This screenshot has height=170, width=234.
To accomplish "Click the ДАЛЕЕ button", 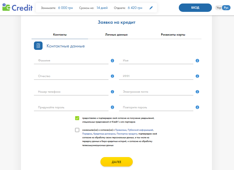I will 117,162.
